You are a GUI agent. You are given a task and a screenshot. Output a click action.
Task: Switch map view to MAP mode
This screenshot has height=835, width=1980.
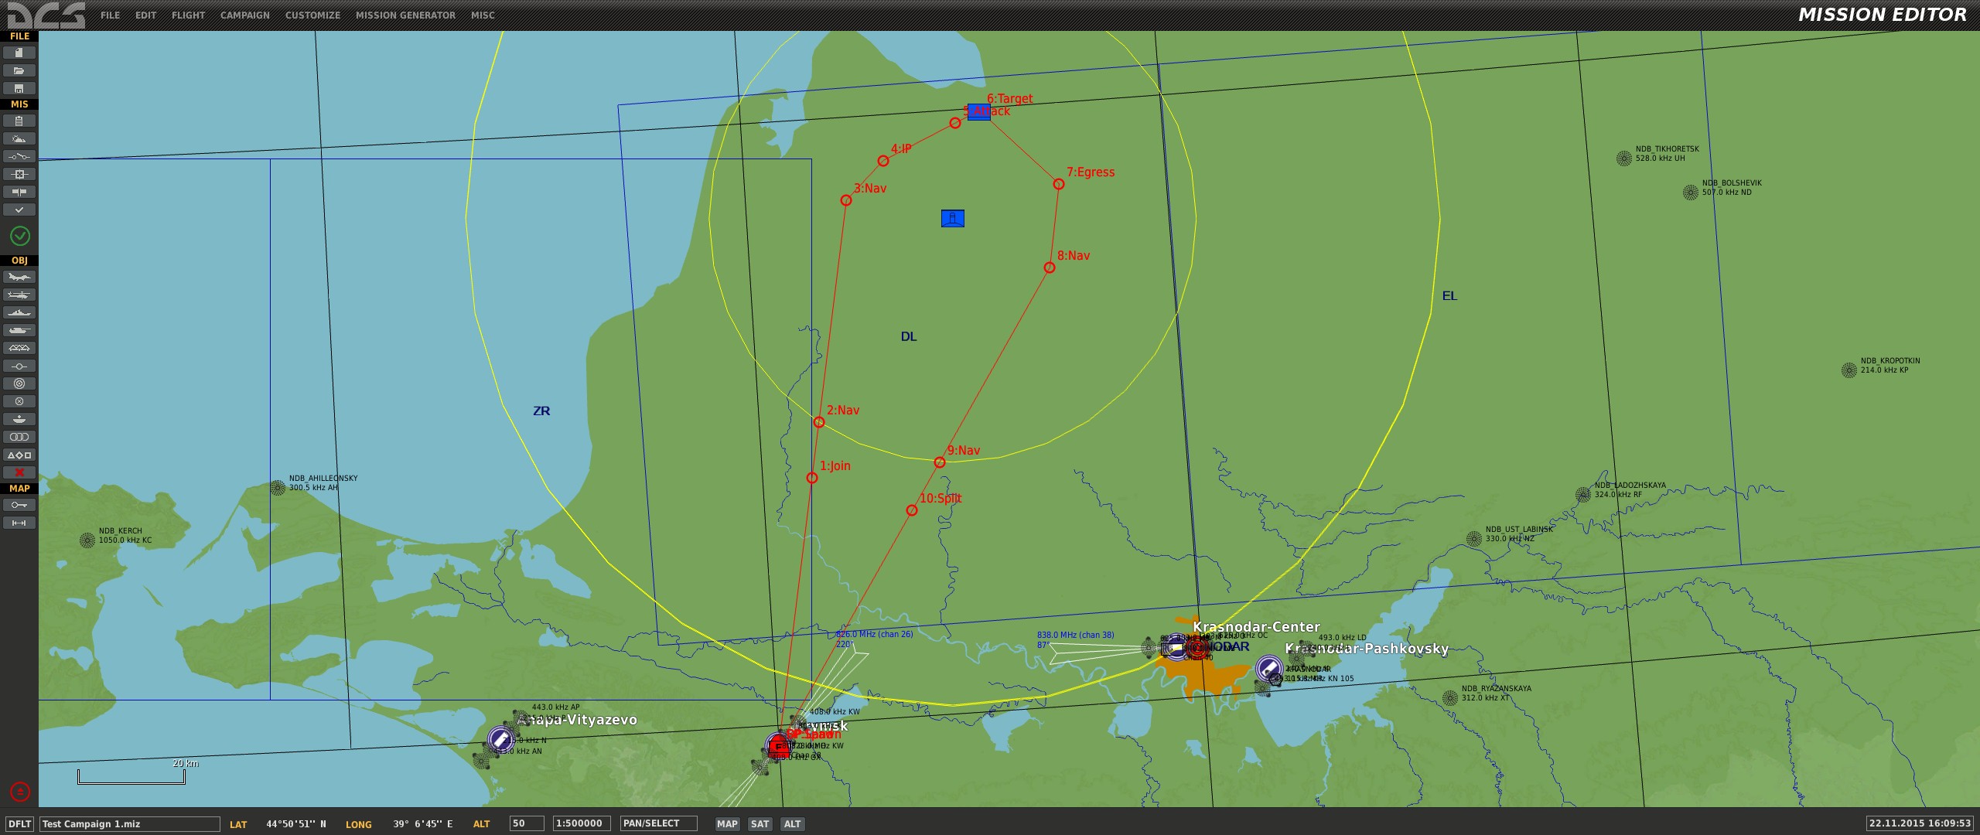pos(727,824)
